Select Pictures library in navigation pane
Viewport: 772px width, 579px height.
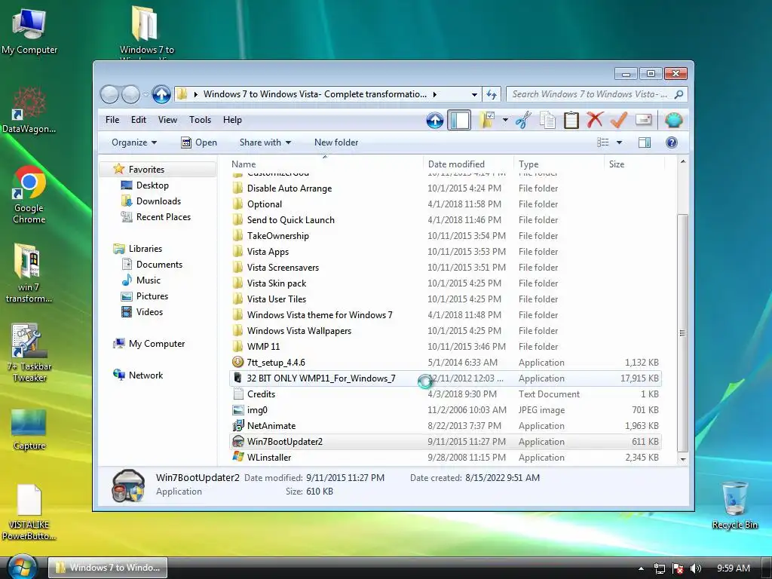[152, 296]
